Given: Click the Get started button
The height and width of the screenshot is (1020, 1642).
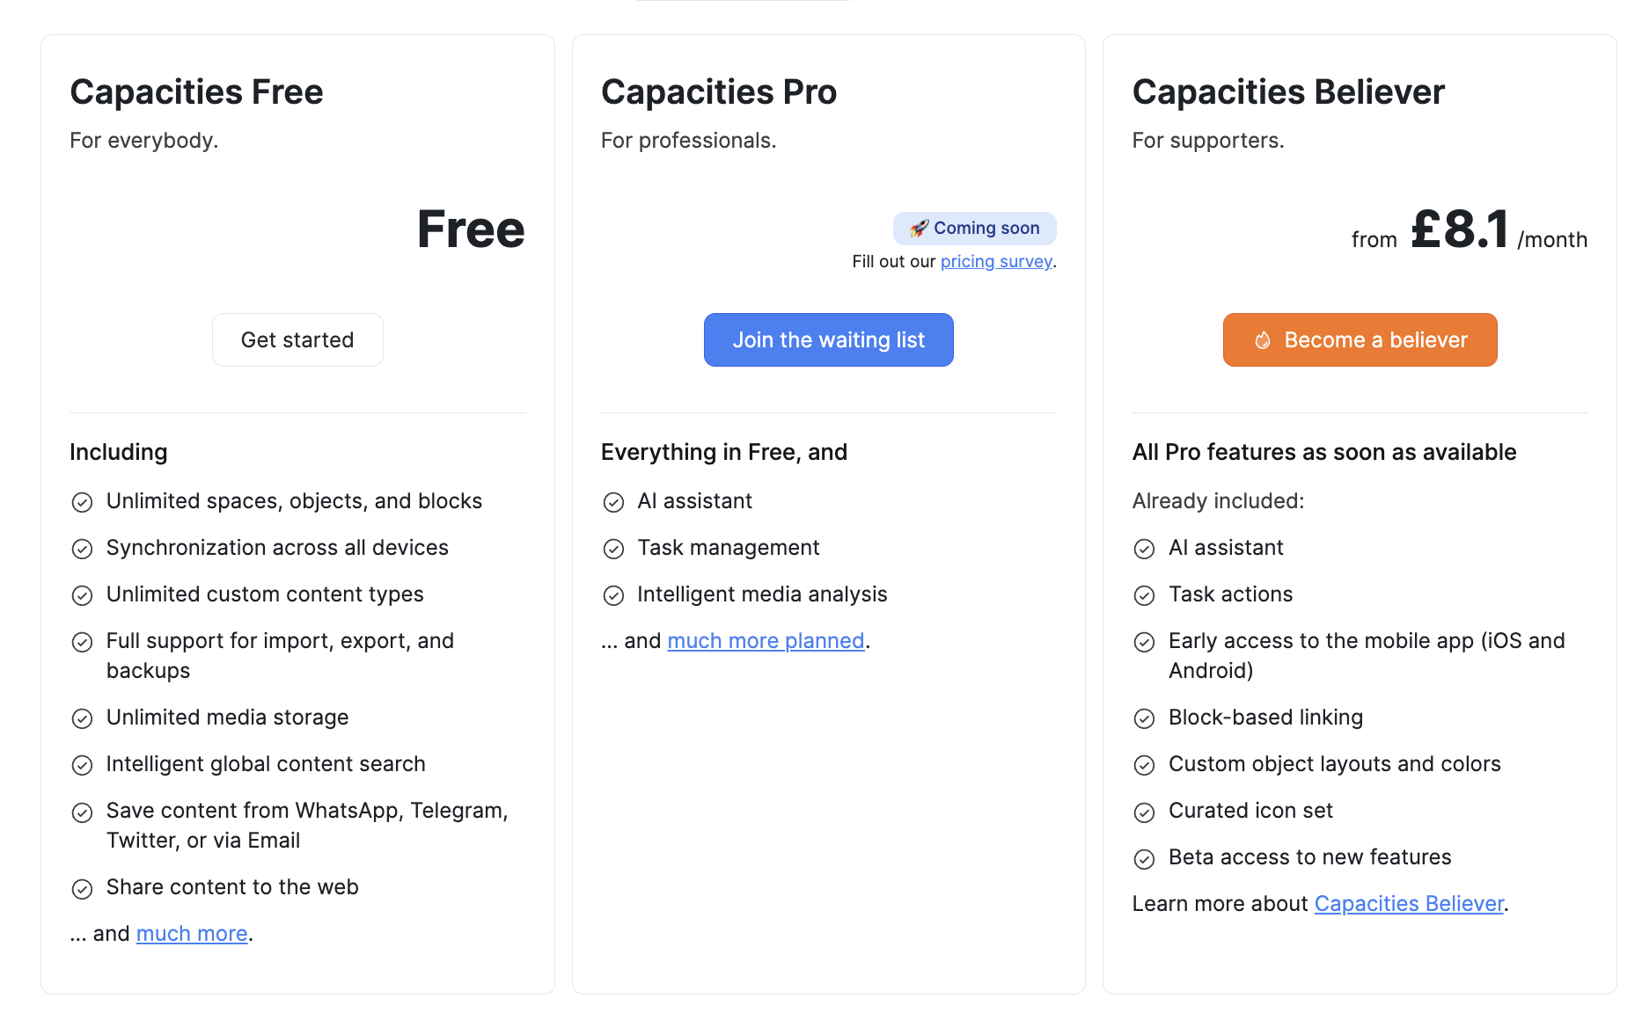Looking at the screenshot, I should (297, 339).
